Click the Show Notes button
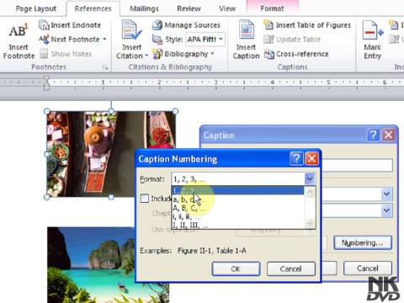Viewport: 404px width, 303px height. 66,54
